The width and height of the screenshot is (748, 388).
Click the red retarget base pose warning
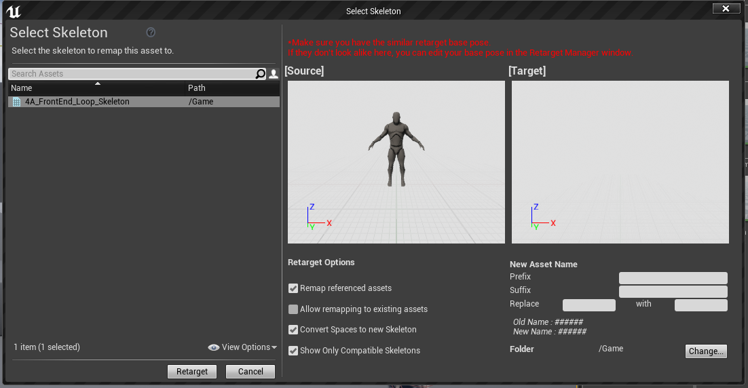tap(460, 47)
